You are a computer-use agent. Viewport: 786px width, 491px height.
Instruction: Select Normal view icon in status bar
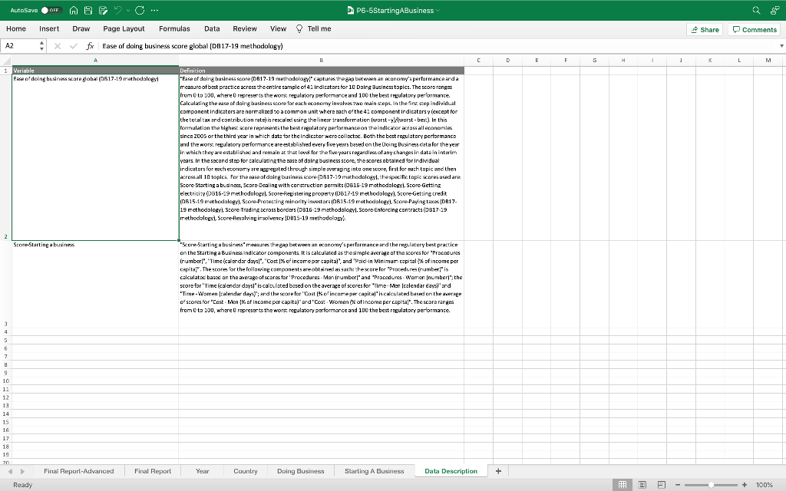(x=623, y=484)
